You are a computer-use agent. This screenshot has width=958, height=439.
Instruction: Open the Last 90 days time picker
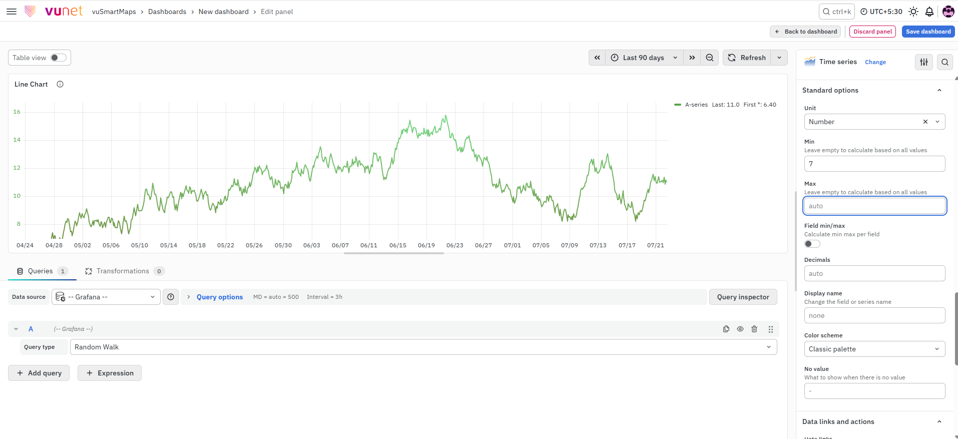pyautogui.click(x=644, y=58)
